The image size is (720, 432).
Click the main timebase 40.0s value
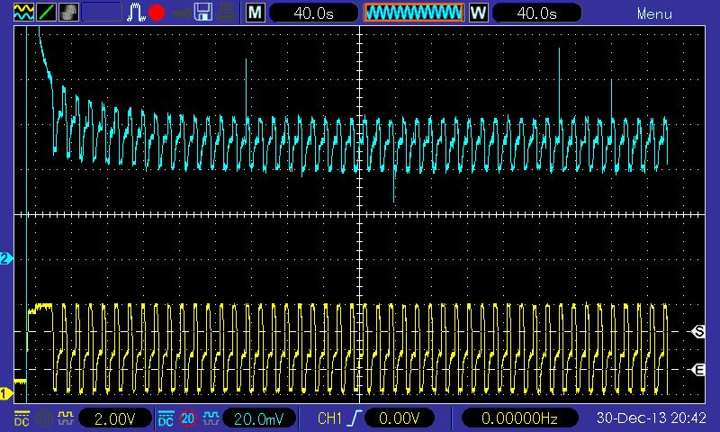pyautogui.click(x=313, y=13)
